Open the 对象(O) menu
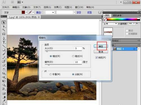Screen dimensions: 141x105 point(27,7)
